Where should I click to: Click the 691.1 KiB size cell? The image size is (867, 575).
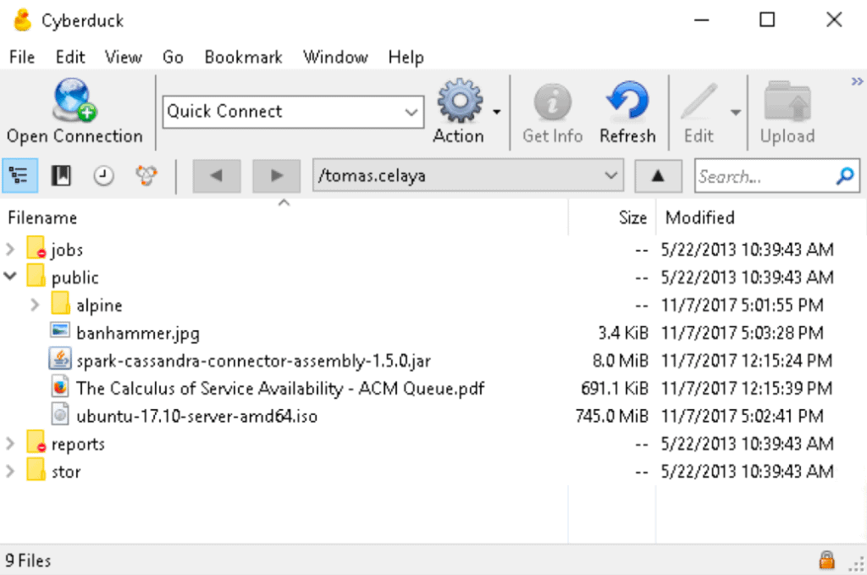[x=615, y=388]
